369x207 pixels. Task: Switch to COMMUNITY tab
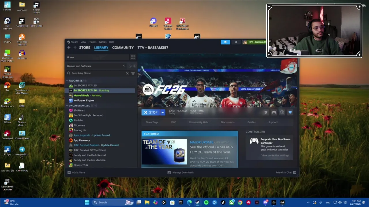(123, 47)
